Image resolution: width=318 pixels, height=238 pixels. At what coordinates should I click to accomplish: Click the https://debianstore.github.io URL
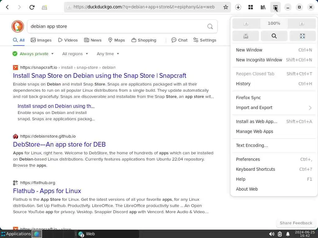click(x=48, y=136)
